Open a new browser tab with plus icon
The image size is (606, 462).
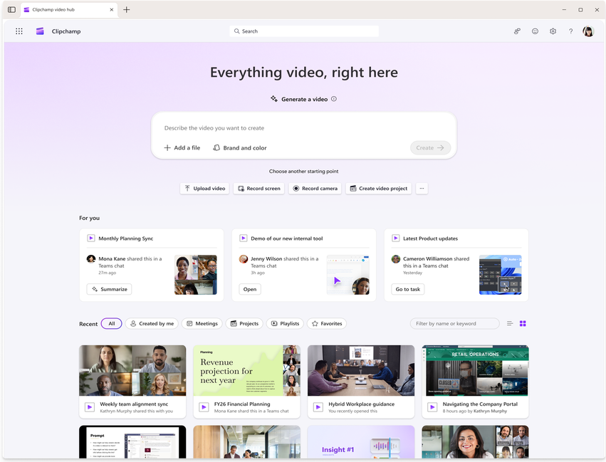pos(126,10)
